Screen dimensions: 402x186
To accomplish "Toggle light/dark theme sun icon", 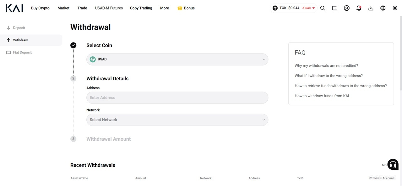I will pos(395,8).
